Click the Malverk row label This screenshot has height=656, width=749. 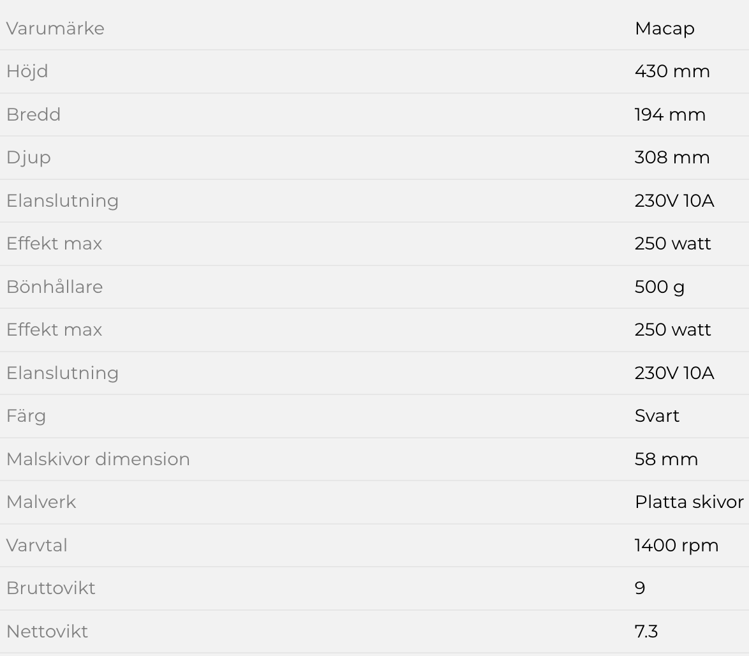[x=41, y=502]
